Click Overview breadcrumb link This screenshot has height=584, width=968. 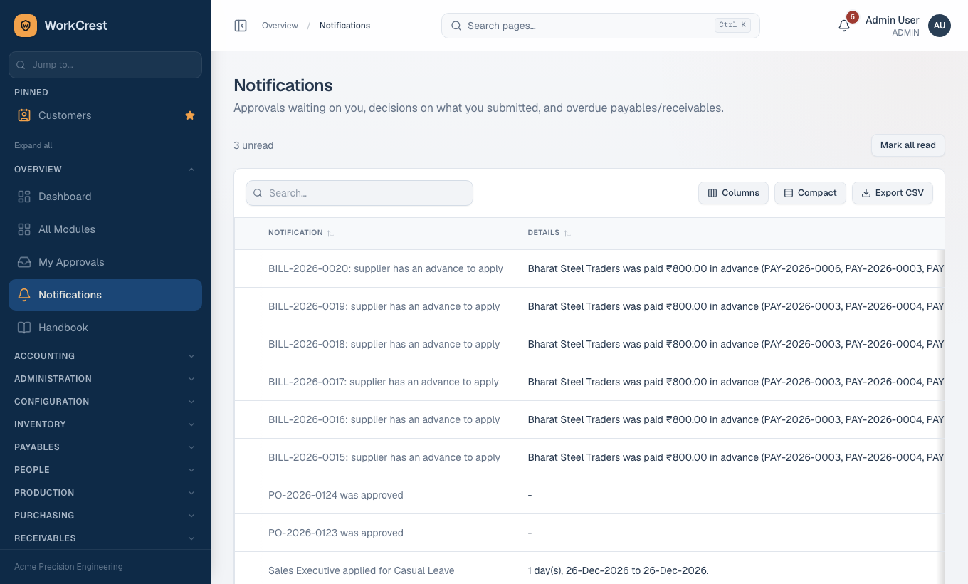[280, 26]
